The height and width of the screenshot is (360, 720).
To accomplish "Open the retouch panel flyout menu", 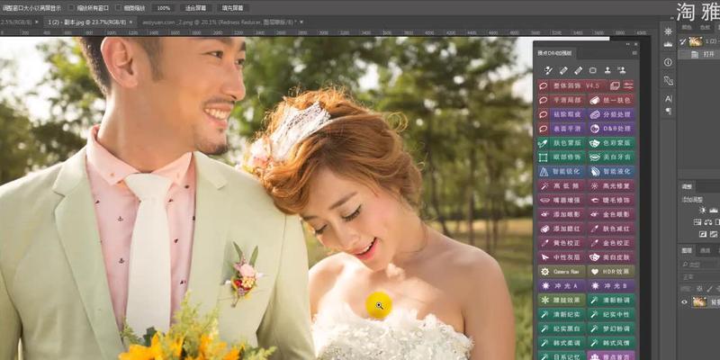I will [634, 53].
